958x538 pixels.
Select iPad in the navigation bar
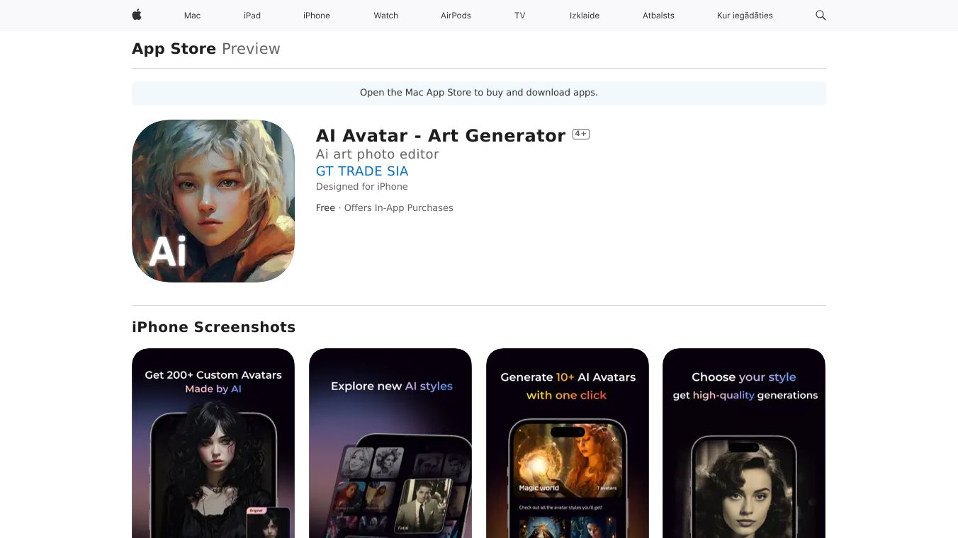click(x=252, y=16)
